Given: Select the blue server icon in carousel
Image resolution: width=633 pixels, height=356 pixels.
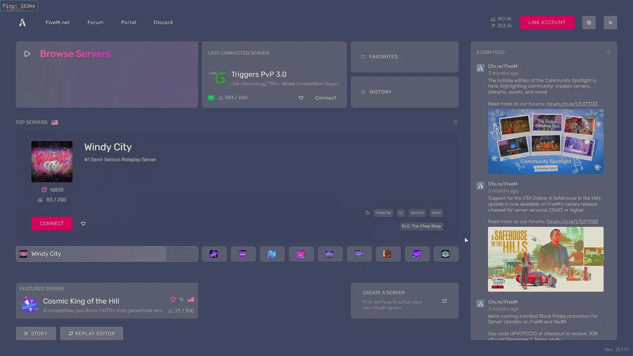Looking at the screenshot, I should point(271,254).
